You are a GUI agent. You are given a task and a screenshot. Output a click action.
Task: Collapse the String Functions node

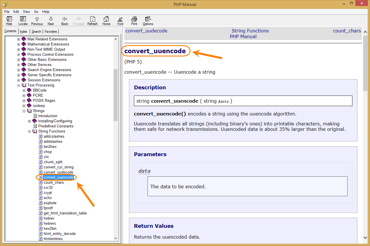[30, 131]
